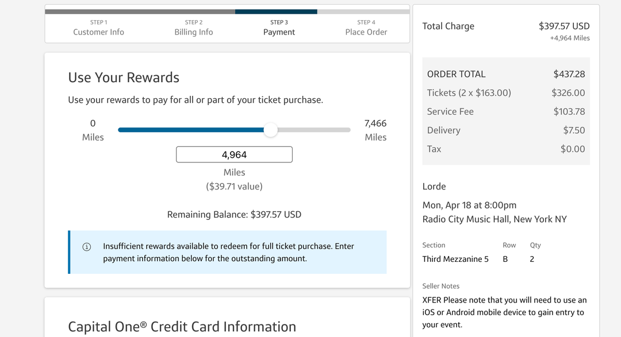Image resolution: width=621 pixels, height=337 pixels.
Task: Click the info icon in the notice
Action: pos(87,246)
